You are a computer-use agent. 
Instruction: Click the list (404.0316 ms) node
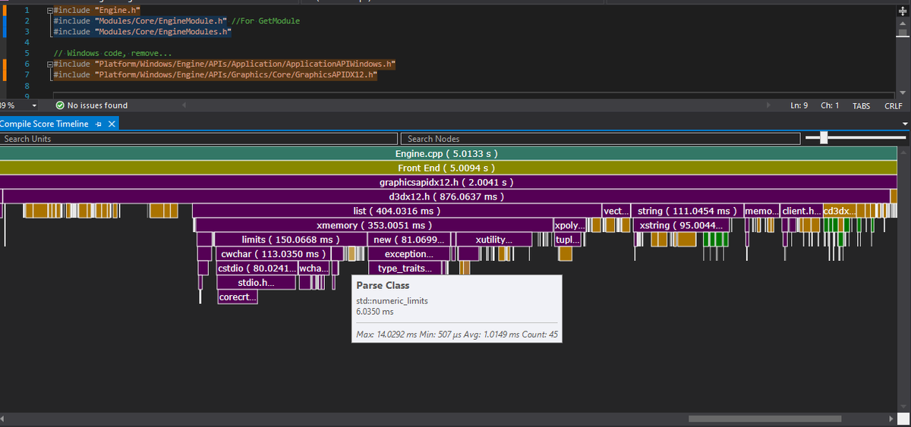(x=397, y=211)
